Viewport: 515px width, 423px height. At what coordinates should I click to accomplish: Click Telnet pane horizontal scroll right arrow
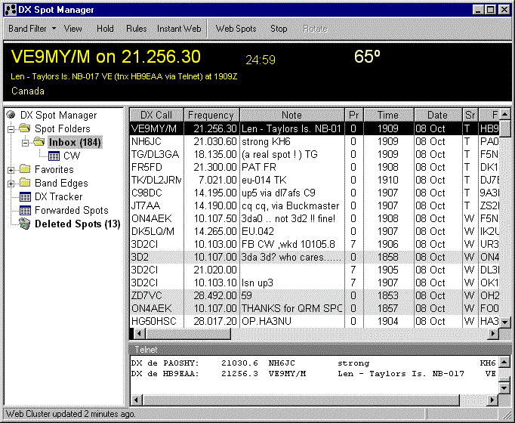492,400
